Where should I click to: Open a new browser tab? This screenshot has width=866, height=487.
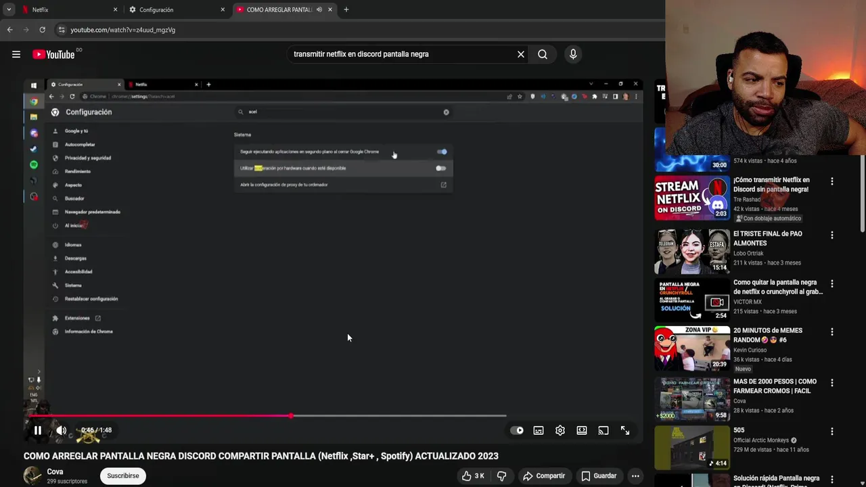click(346, 9)
